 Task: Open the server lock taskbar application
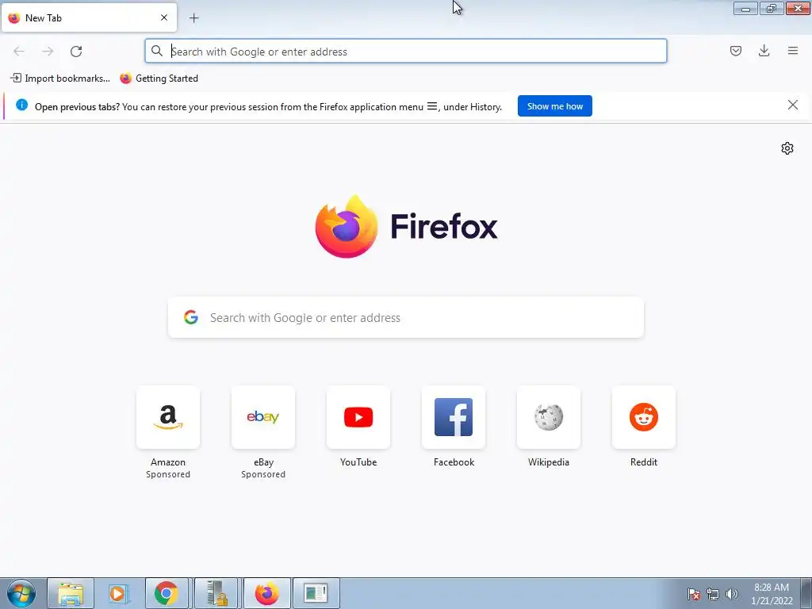pos(216,593)
